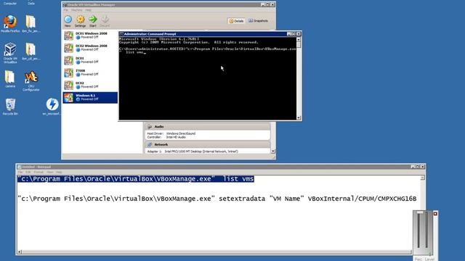The width and height of the screenshot is (465, 261).
Task: Open the Mozilla Firefox desktop icon
Action: (10, 22)
